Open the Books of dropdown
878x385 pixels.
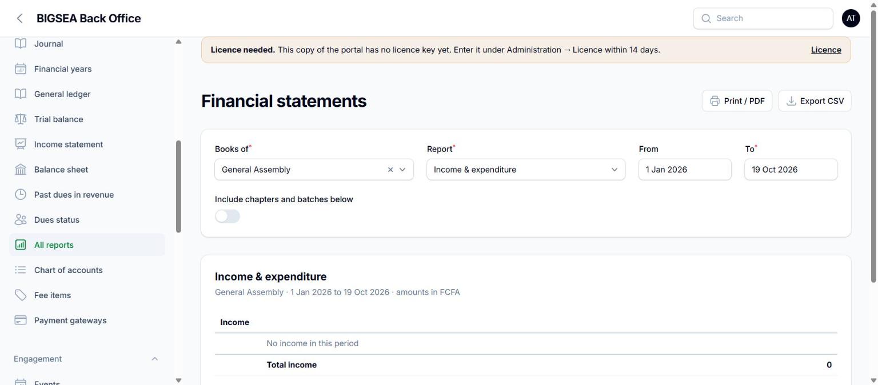pyautogui.click(x=314, y=170)
